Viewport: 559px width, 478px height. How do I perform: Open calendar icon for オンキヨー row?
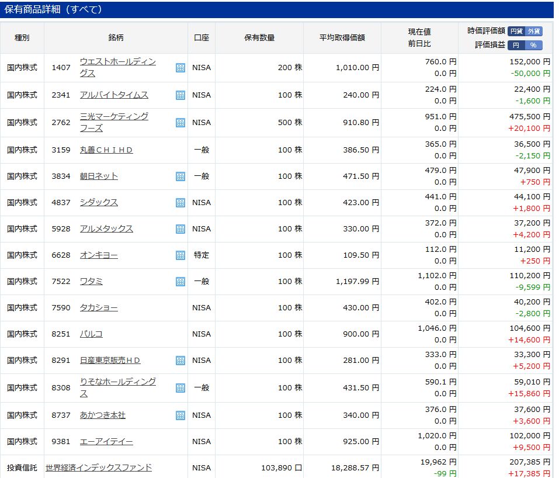(180, 255)
